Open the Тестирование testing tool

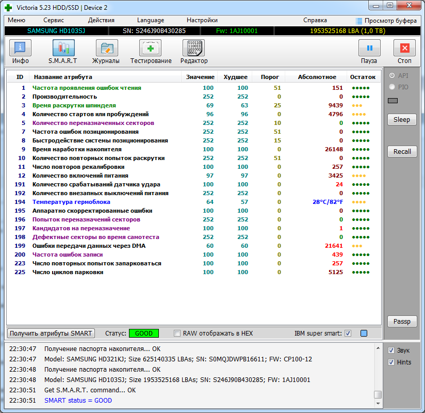[151, 48]
